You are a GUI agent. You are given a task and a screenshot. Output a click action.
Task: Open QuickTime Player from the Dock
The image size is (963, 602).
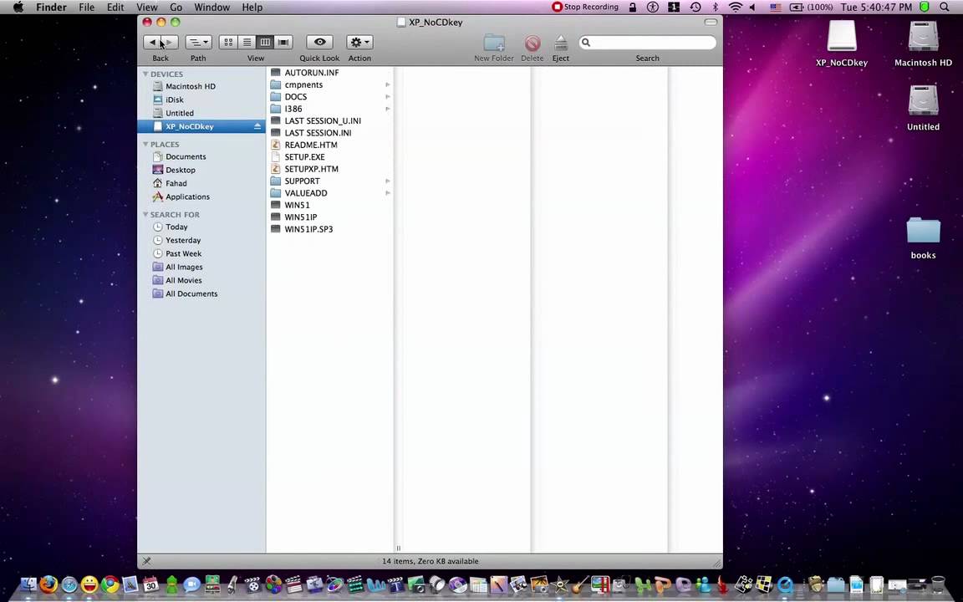coord(786,584)
